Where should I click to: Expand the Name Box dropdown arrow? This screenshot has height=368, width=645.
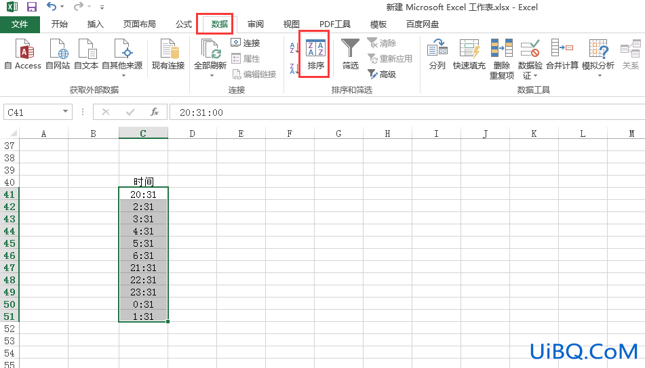click(65, 112)
